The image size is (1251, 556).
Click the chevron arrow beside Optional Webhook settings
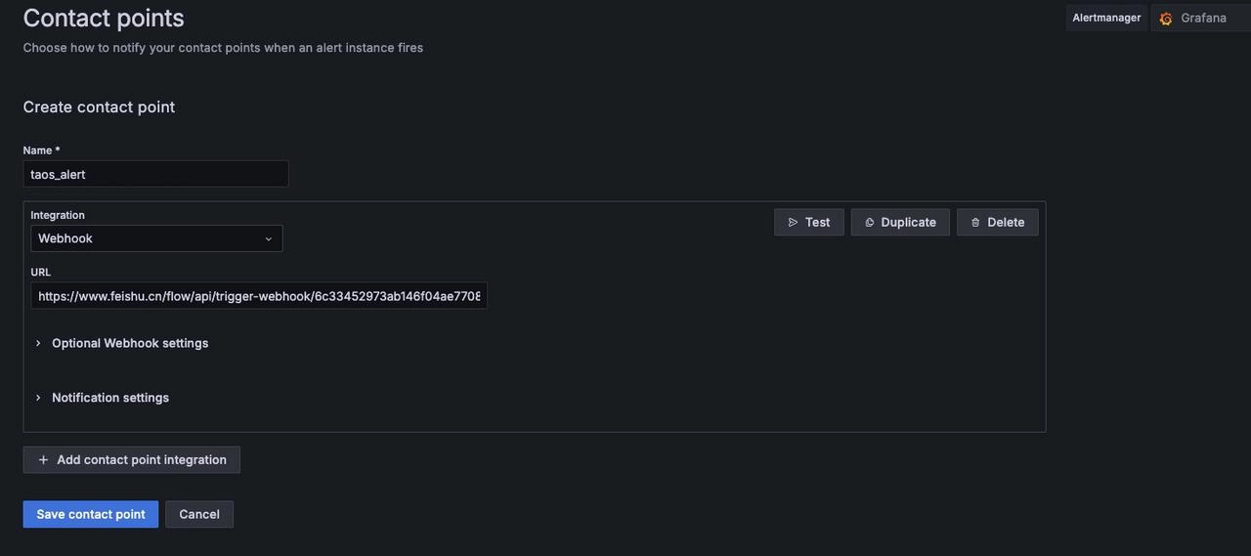(x=38, y=344)
